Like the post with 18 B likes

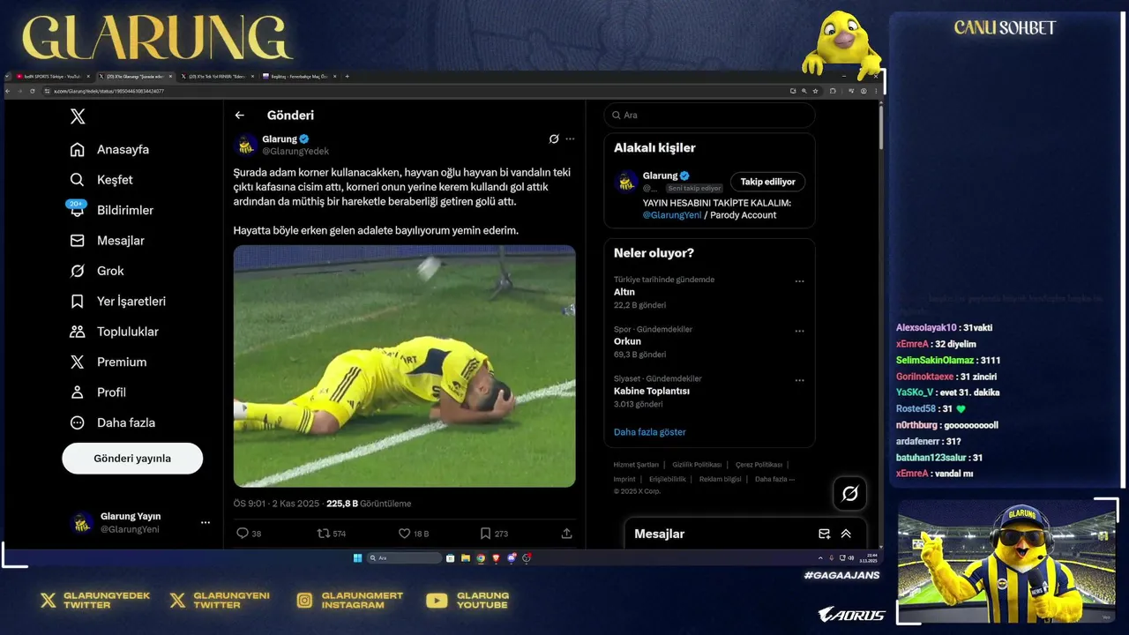click(x=413, y=534)
